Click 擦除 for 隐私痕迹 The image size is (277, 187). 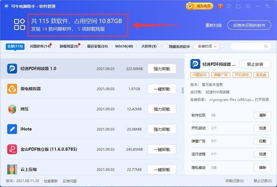(262, 168)
